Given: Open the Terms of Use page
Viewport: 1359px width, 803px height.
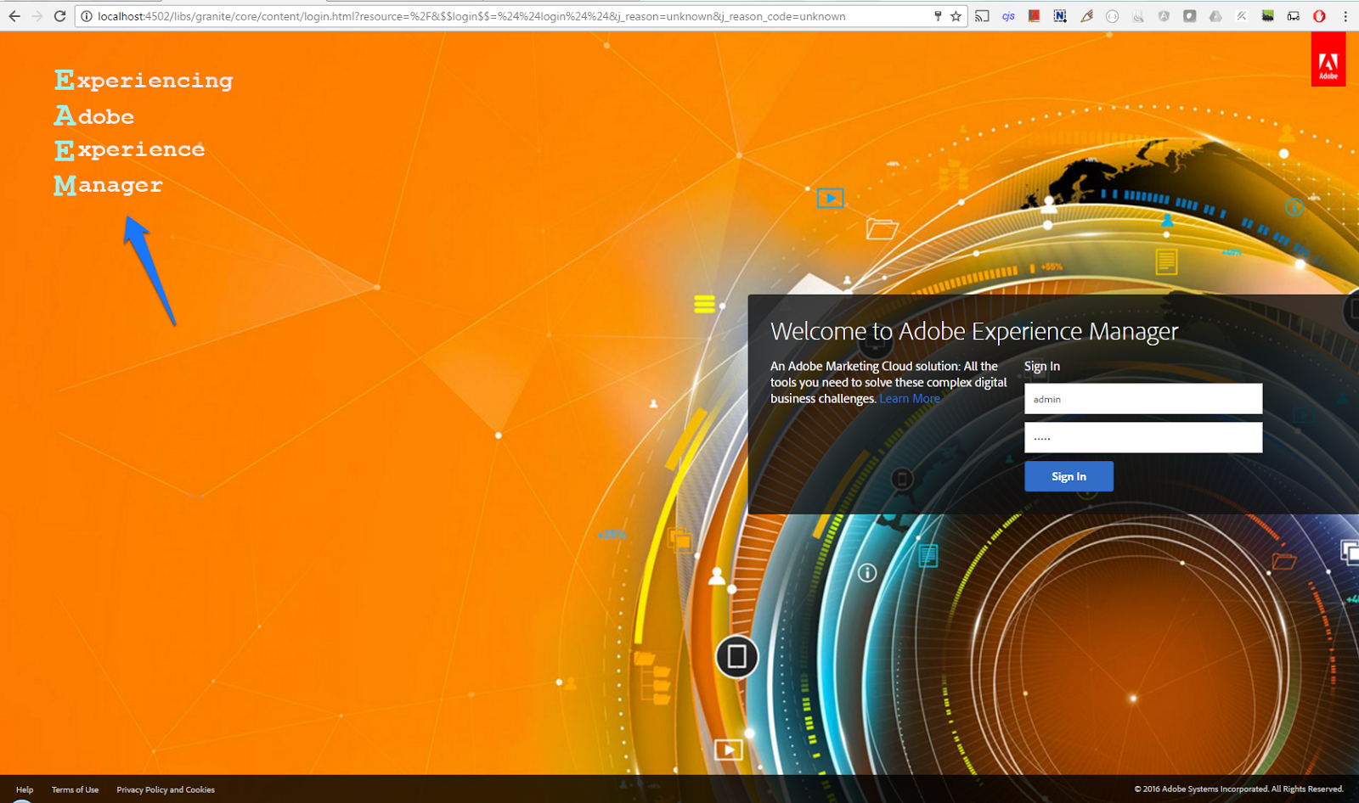Looking at the screenshot, I should [x=75, y=789].
